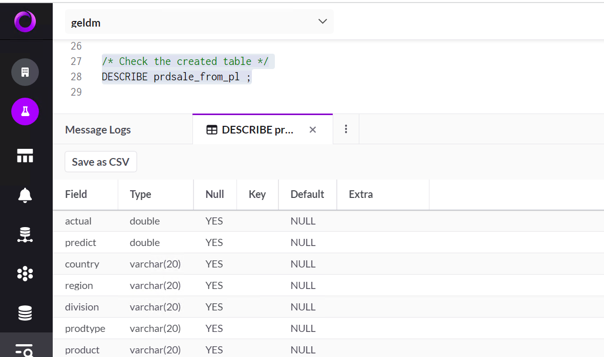Open the search magnifier icon at sidebar bottom
604x357 pixels.
click(x=25, y=349)
